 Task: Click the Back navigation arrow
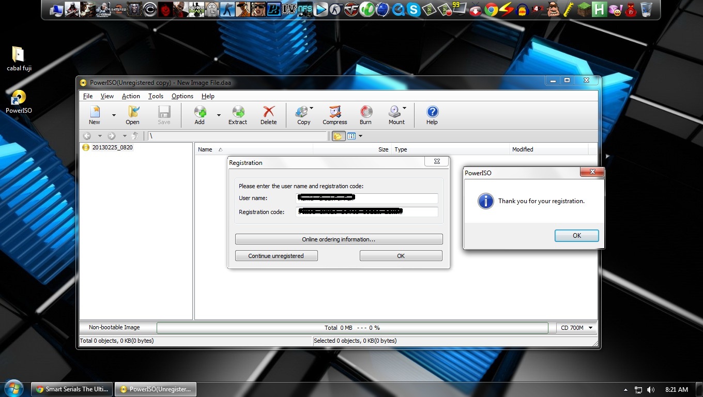pos(87,136)
